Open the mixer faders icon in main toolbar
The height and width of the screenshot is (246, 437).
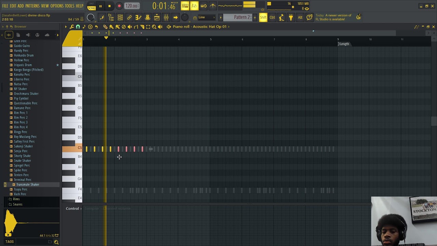coord(166,17)
